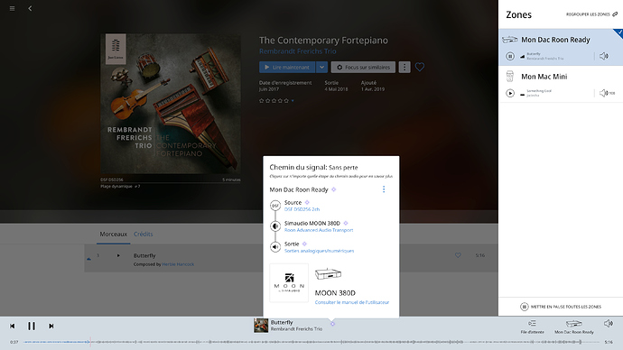Select the Morceaux tab

click(x=113, y=235)
